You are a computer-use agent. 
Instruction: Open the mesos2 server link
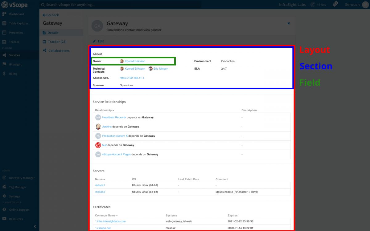click(100, 192)
